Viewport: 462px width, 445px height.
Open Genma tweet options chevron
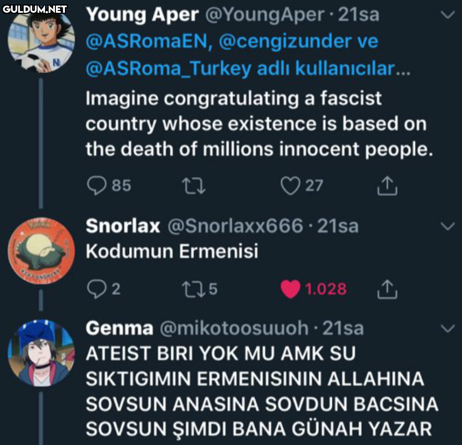click(446, 329)
